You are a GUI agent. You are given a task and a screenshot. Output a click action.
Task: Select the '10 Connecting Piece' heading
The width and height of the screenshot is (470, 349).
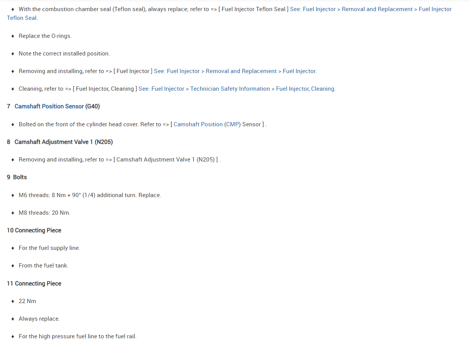[x=34, y=230]
